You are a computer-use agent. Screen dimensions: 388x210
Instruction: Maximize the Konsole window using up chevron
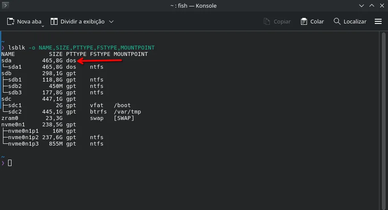click(372, 6)
